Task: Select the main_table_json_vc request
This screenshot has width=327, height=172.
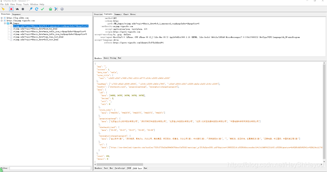Action: [x=50, y=32]
